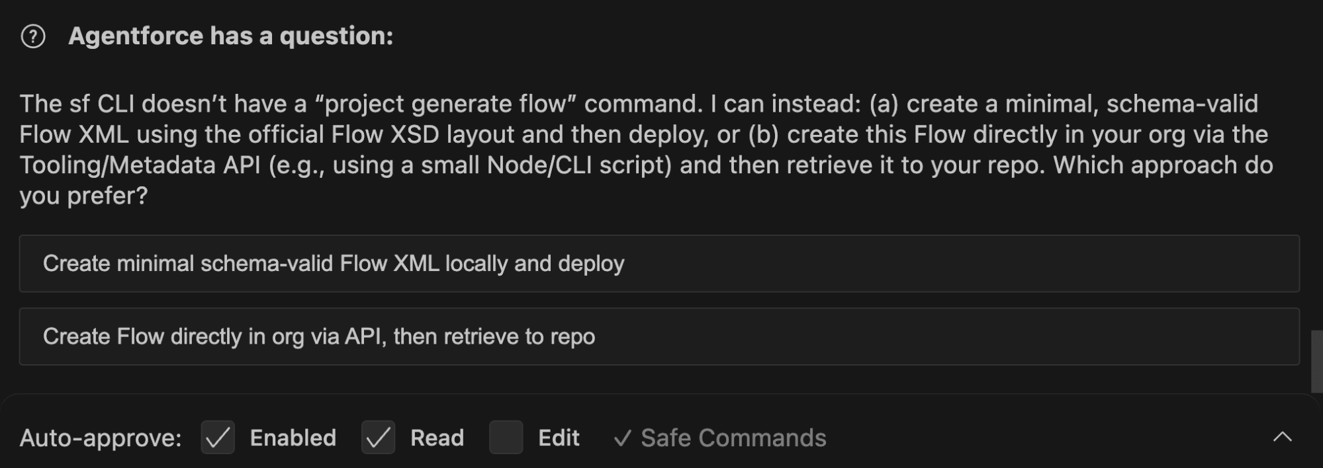Click the question mark icon beside Agentforce heading

pyautogui.click(x=33, y=36)
